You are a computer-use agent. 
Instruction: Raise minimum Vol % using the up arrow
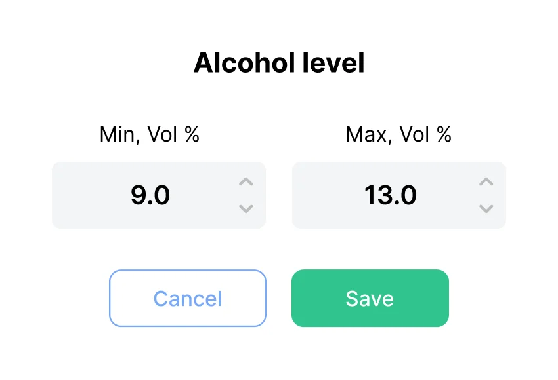[x=246, y=182]
